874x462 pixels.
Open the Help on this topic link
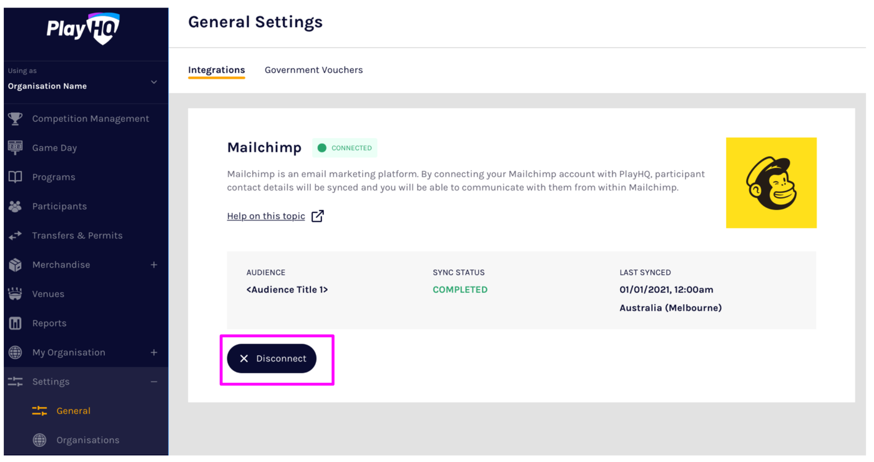(x=266, y=216)
